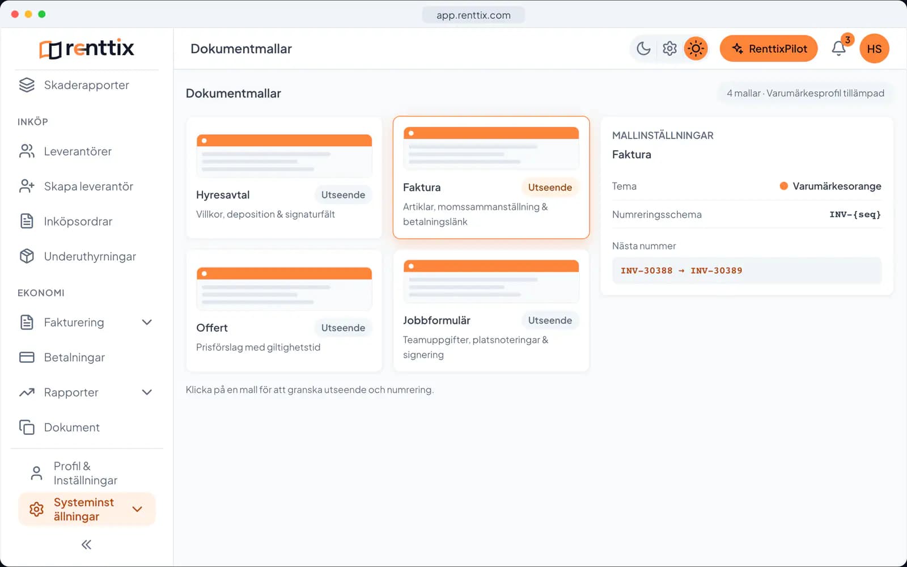
Task: Click the Rapporter trend icon
Action: point(27,392)
